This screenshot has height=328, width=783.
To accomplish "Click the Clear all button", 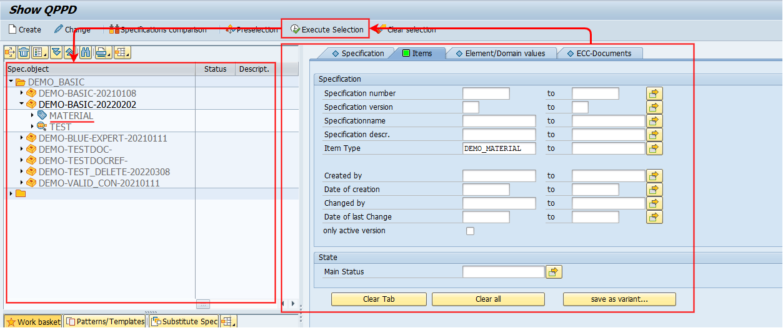I will [x=487, y=299].
